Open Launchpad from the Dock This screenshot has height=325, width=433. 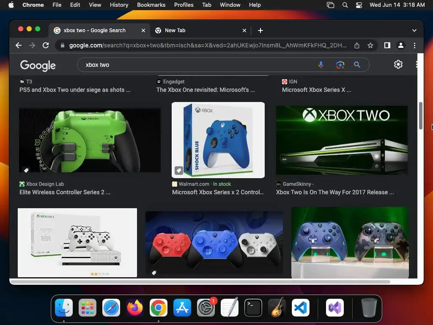pos(88,308)
